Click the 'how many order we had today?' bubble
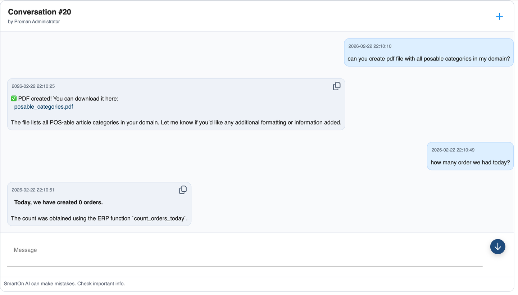Viewport: 518px width, 295px height. [x=470, y=162]
